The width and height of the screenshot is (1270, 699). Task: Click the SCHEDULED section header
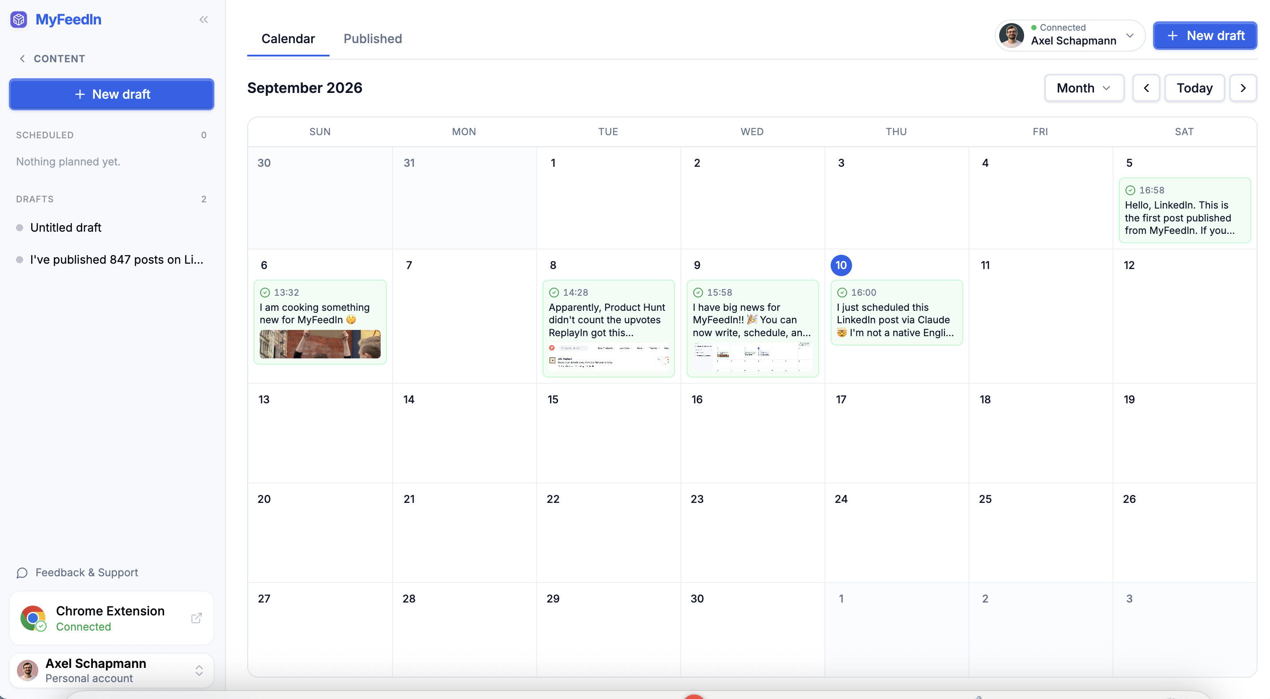[x=45, y=135]
